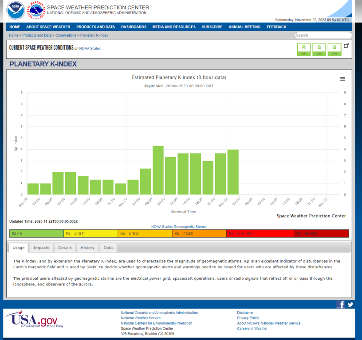Open the Products and Data menu

[x=95, y=27]
